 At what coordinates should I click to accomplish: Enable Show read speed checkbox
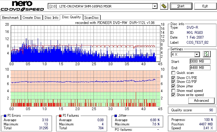(173, 91)
